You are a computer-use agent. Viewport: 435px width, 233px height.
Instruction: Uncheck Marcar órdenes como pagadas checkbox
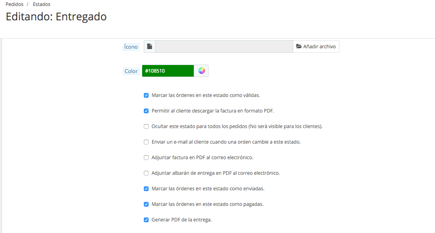146,204
